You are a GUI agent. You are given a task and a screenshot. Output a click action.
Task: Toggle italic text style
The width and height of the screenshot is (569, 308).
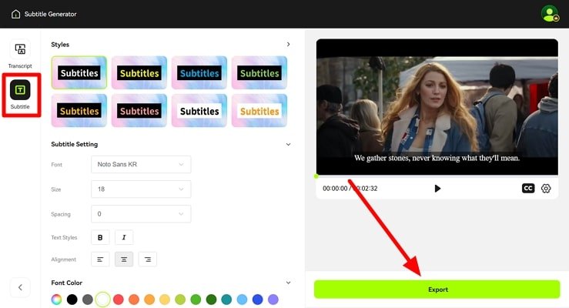[x=123, y=237]
